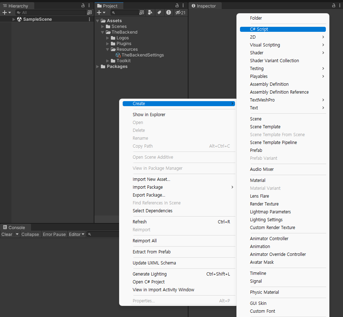Viewport: 343px width, 317px height.
Task: Open the Hierarchy panel three-dot menu
Action: coord(89,5)
